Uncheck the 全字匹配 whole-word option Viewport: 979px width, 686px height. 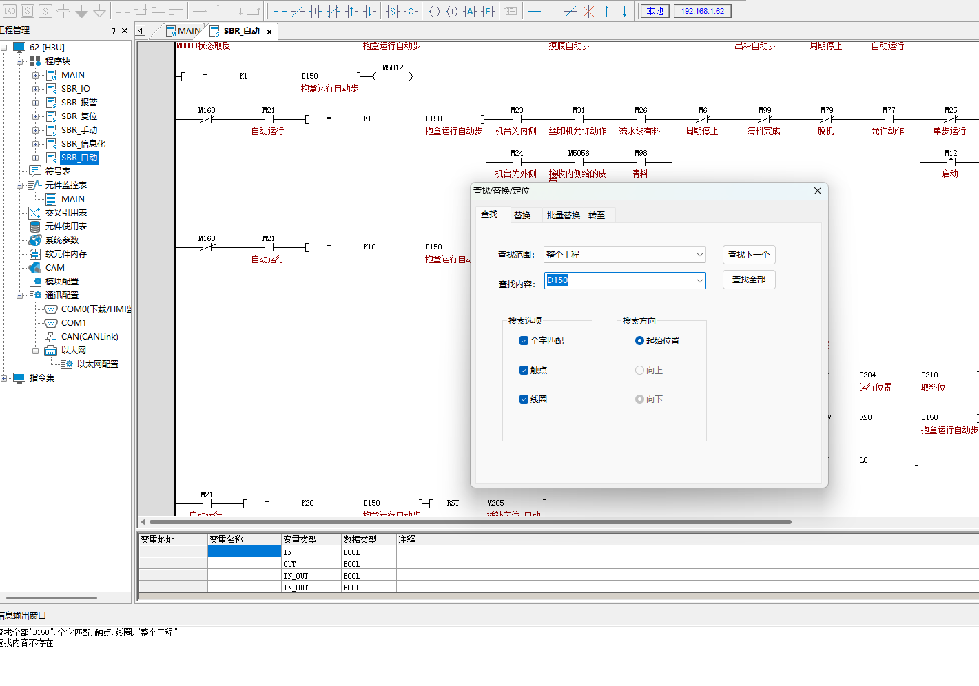[524, 341]
